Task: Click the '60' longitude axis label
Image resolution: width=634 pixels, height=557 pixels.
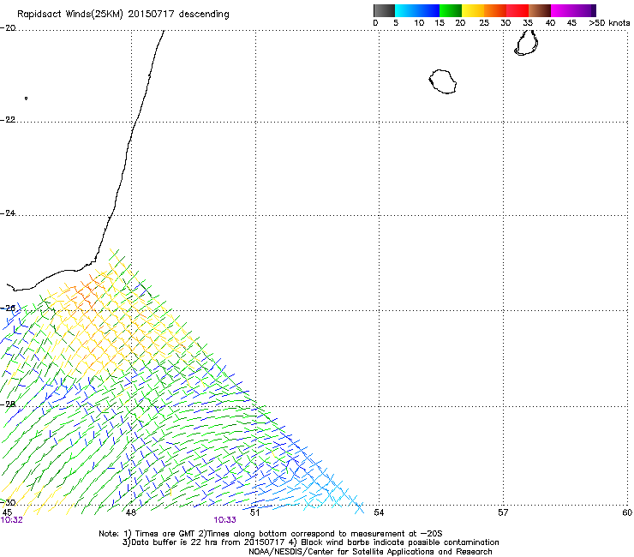Action: click(x=627, y=512)
